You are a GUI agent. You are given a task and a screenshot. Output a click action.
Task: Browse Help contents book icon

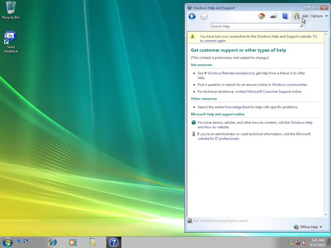[285, 16]
